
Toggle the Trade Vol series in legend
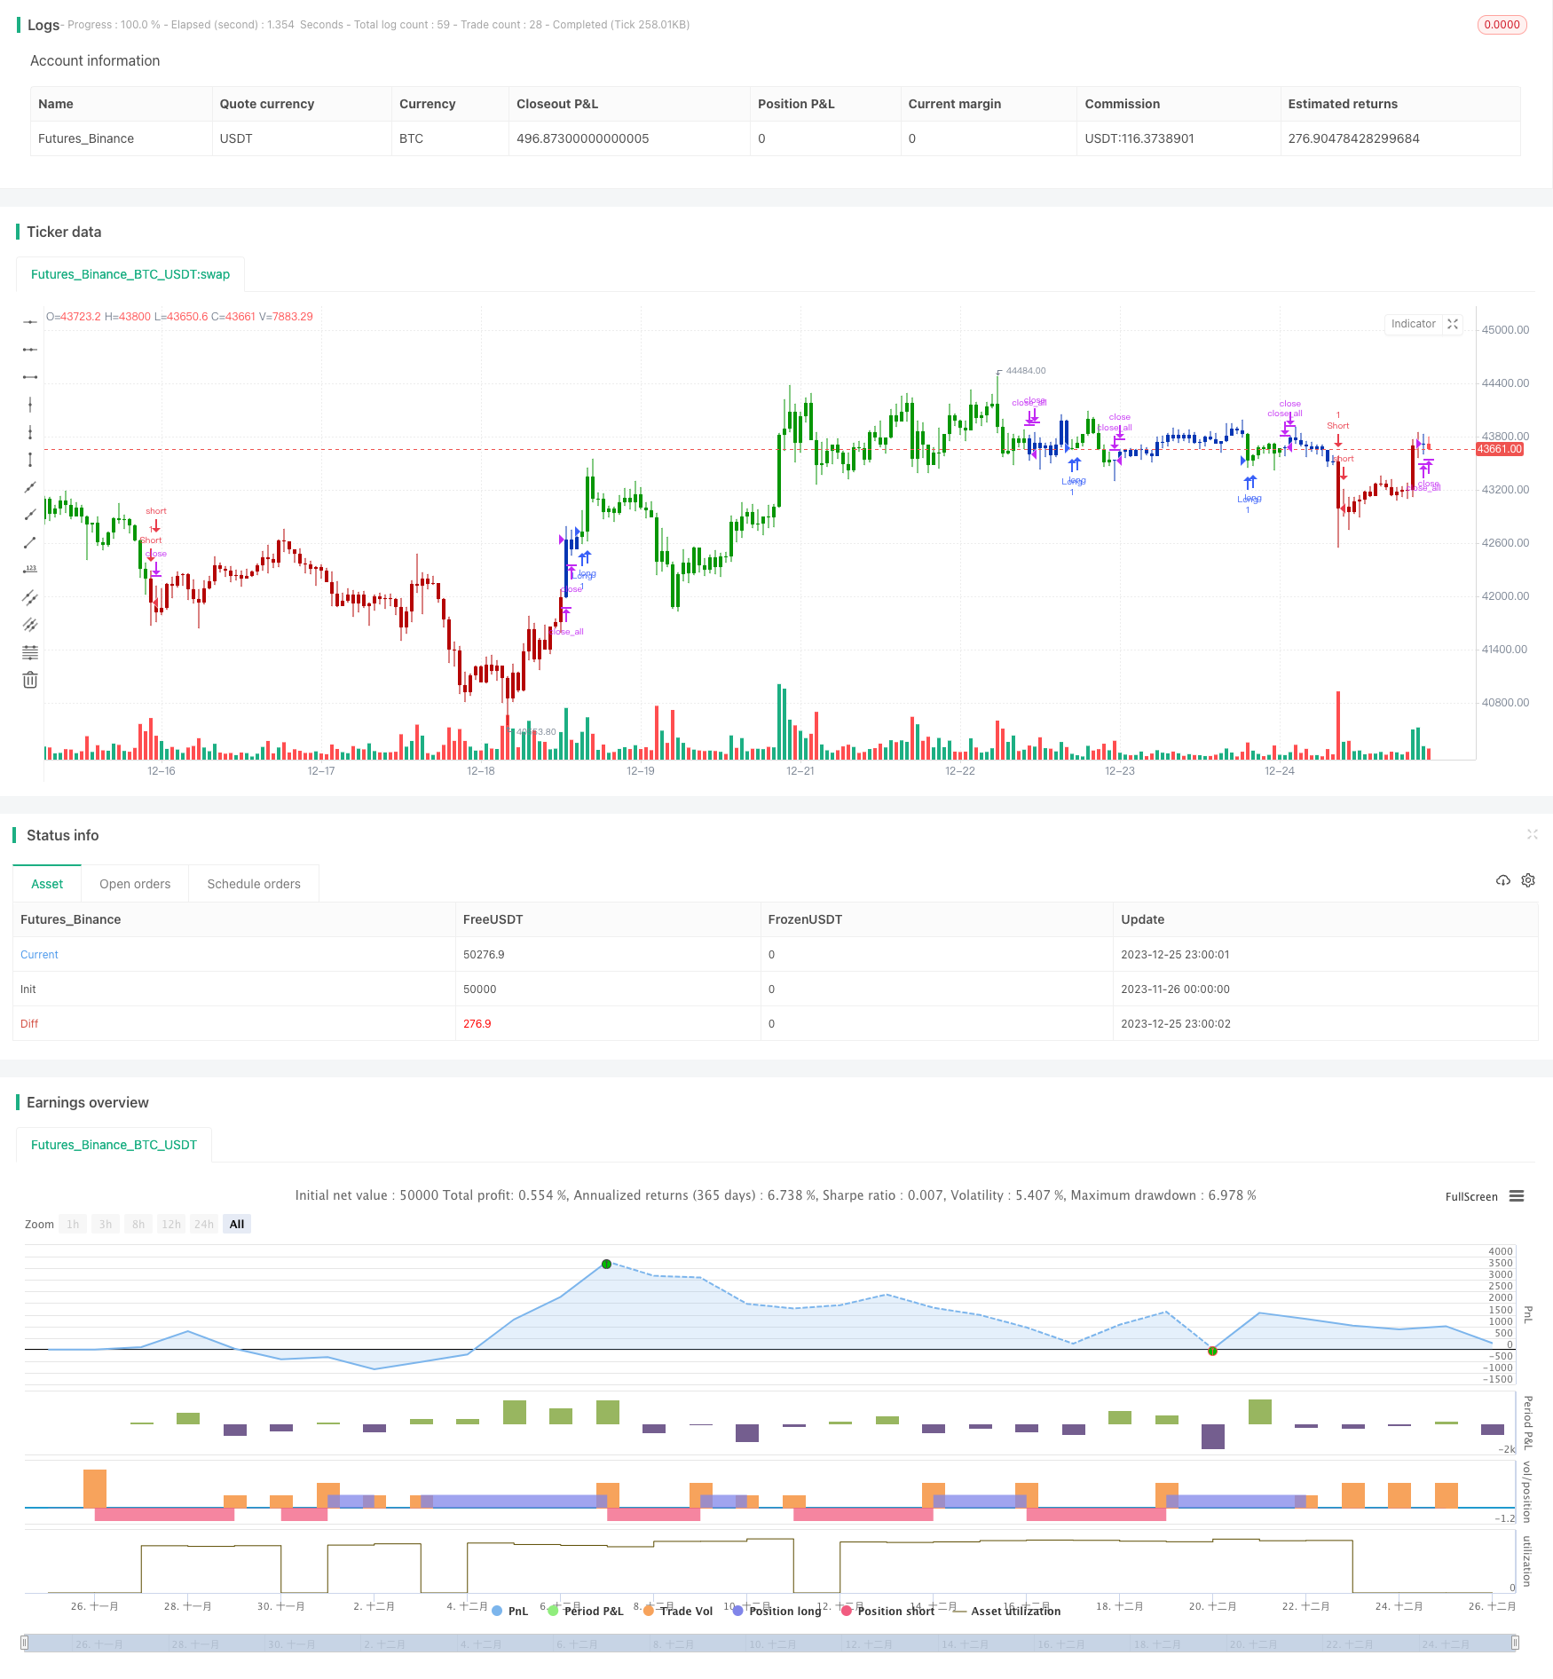[x=678, y=1611]
